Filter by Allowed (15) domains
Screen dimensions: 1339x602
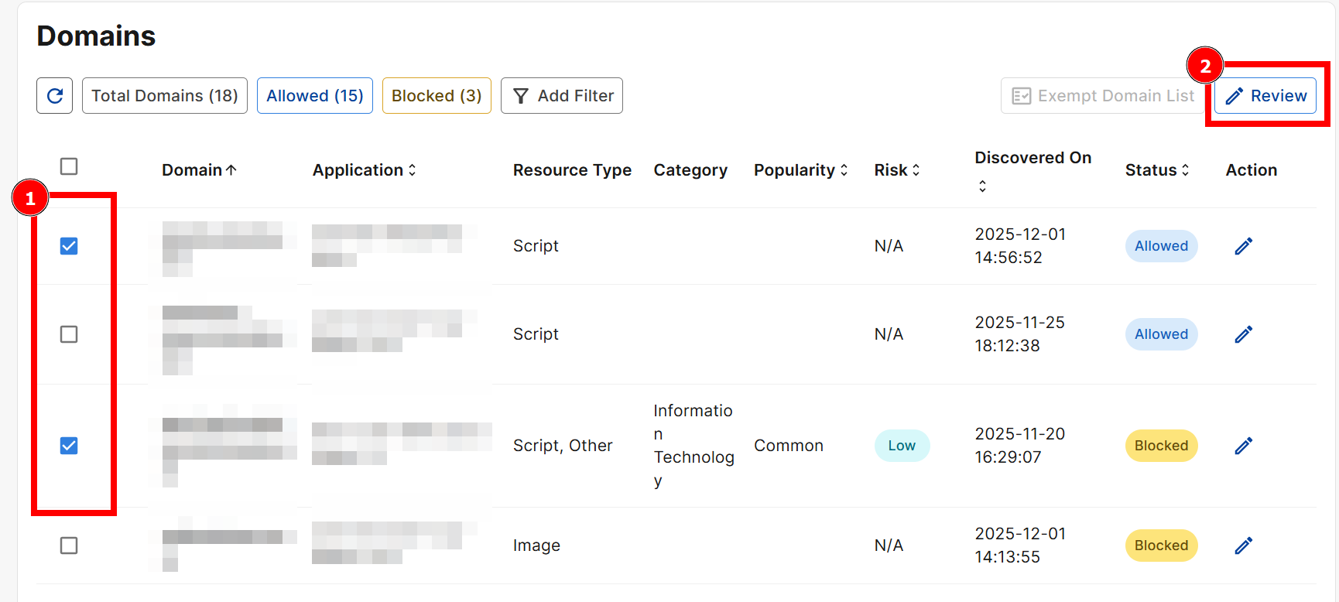tap(315, 96)
